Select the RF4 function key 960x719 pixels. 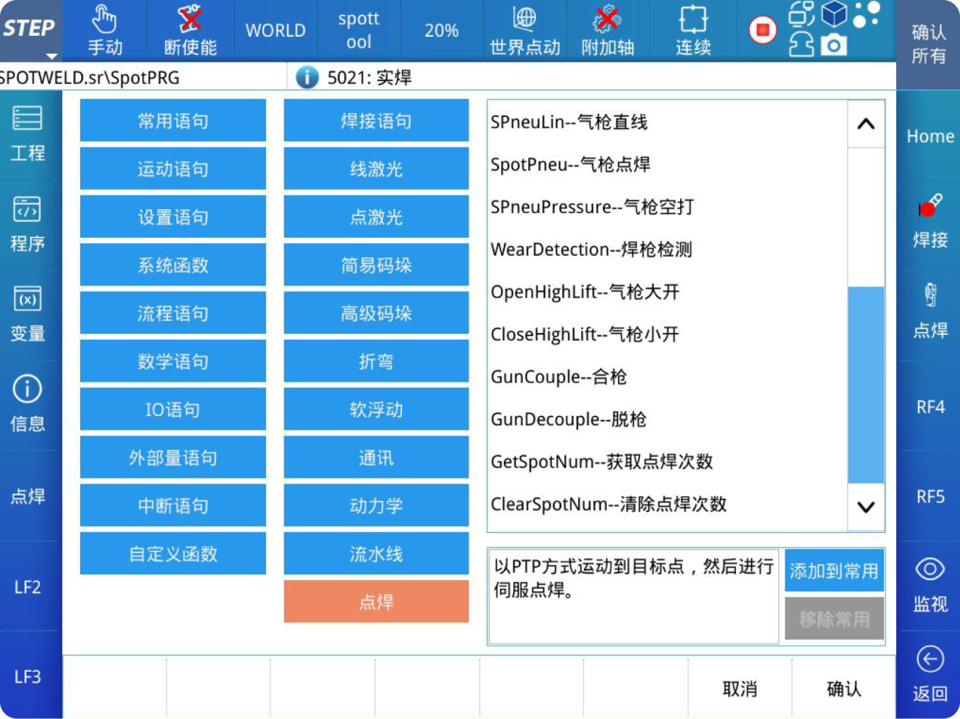930,406
